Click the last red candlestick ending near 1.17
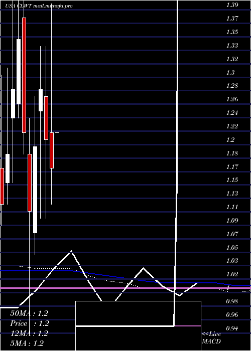This screenshot has height=351, width=251. tap(52, 150)
